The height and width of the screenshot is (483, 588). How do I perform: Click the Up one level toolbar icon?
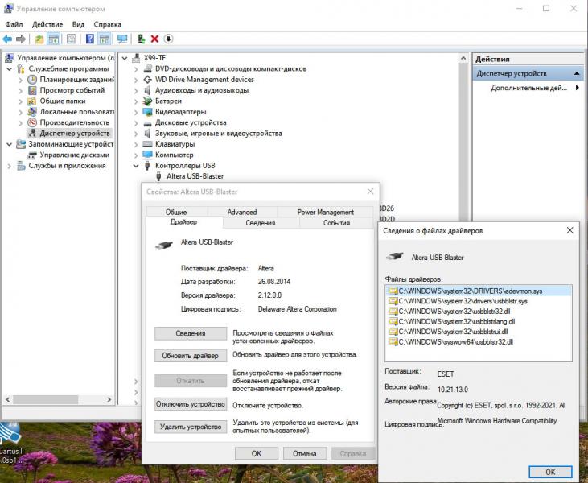click(x=39, y=39)
